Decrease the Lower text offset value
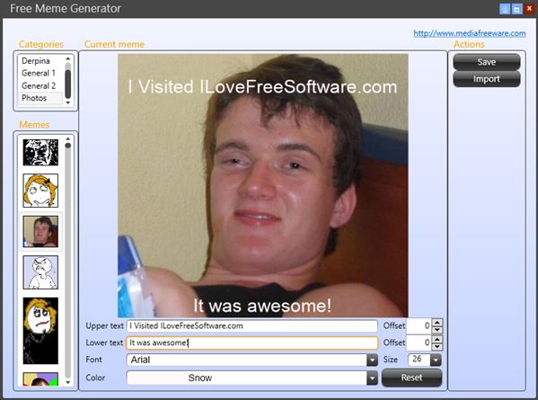 437,346
